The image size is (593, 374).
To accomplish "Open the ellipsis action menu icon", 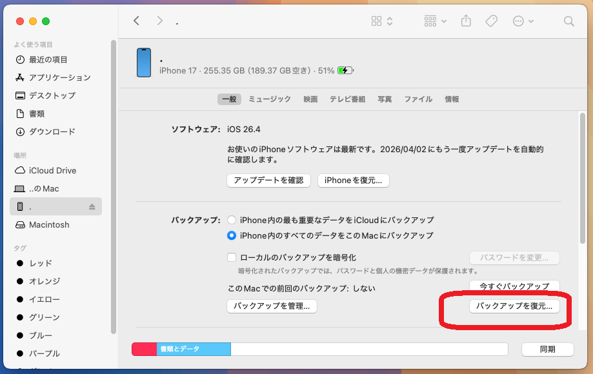I will tap(518, 21).
